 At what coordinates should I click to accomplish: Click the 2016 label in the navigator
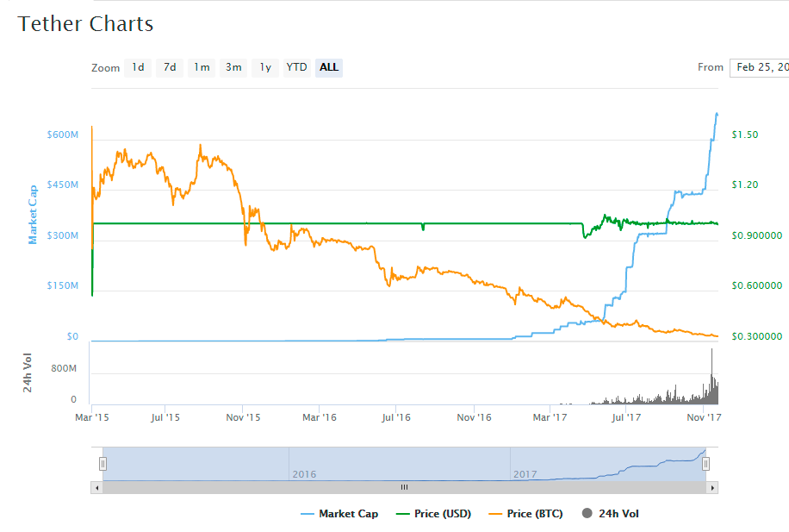coord(304,474)
